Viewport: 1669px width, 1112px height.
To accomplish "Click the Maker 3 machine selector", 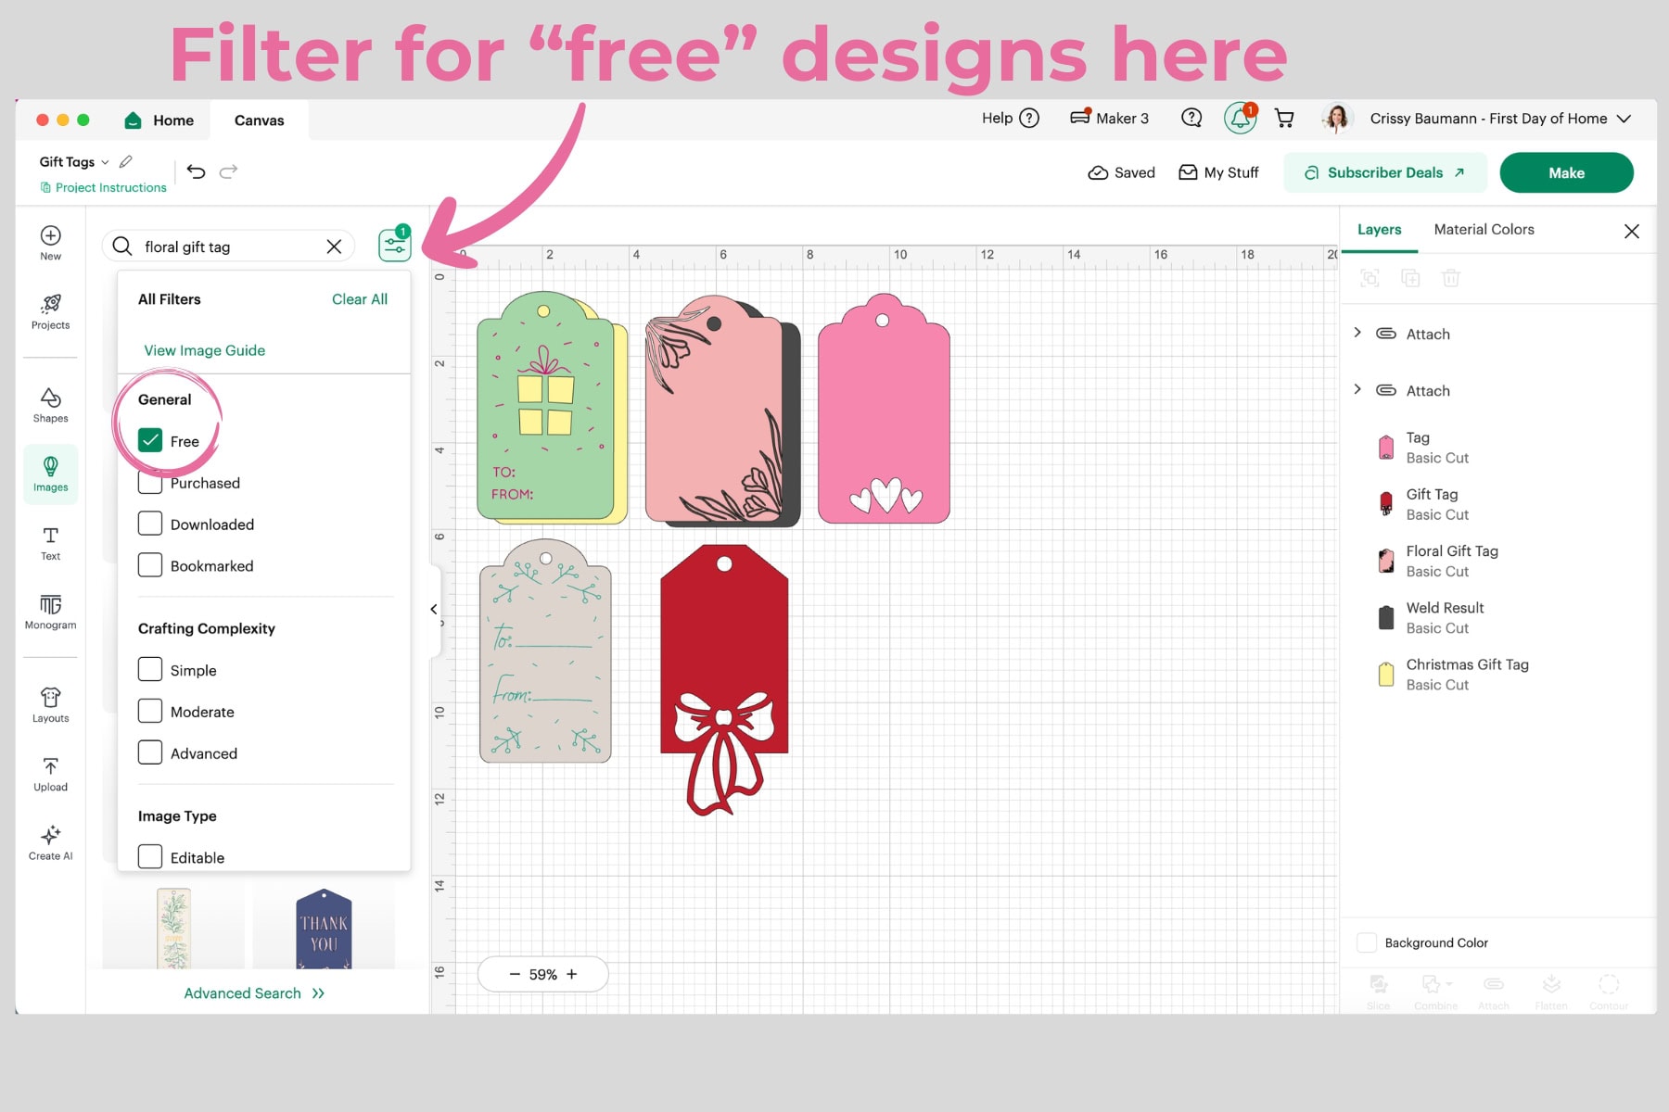I will [1109, 118].
